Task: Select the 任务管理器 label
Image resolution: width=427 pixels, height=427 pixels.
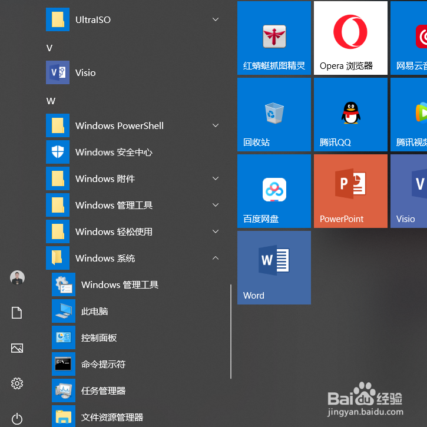Action: click(x=103, y=391)
